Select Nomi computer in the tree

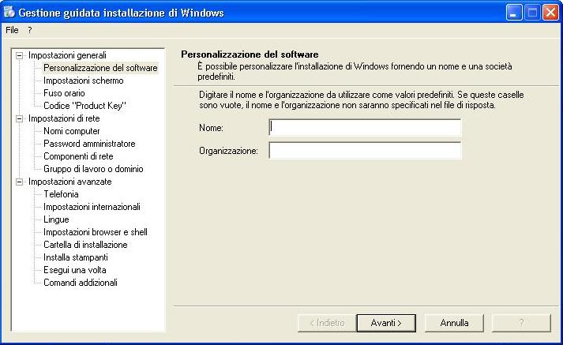pos(71,131)
